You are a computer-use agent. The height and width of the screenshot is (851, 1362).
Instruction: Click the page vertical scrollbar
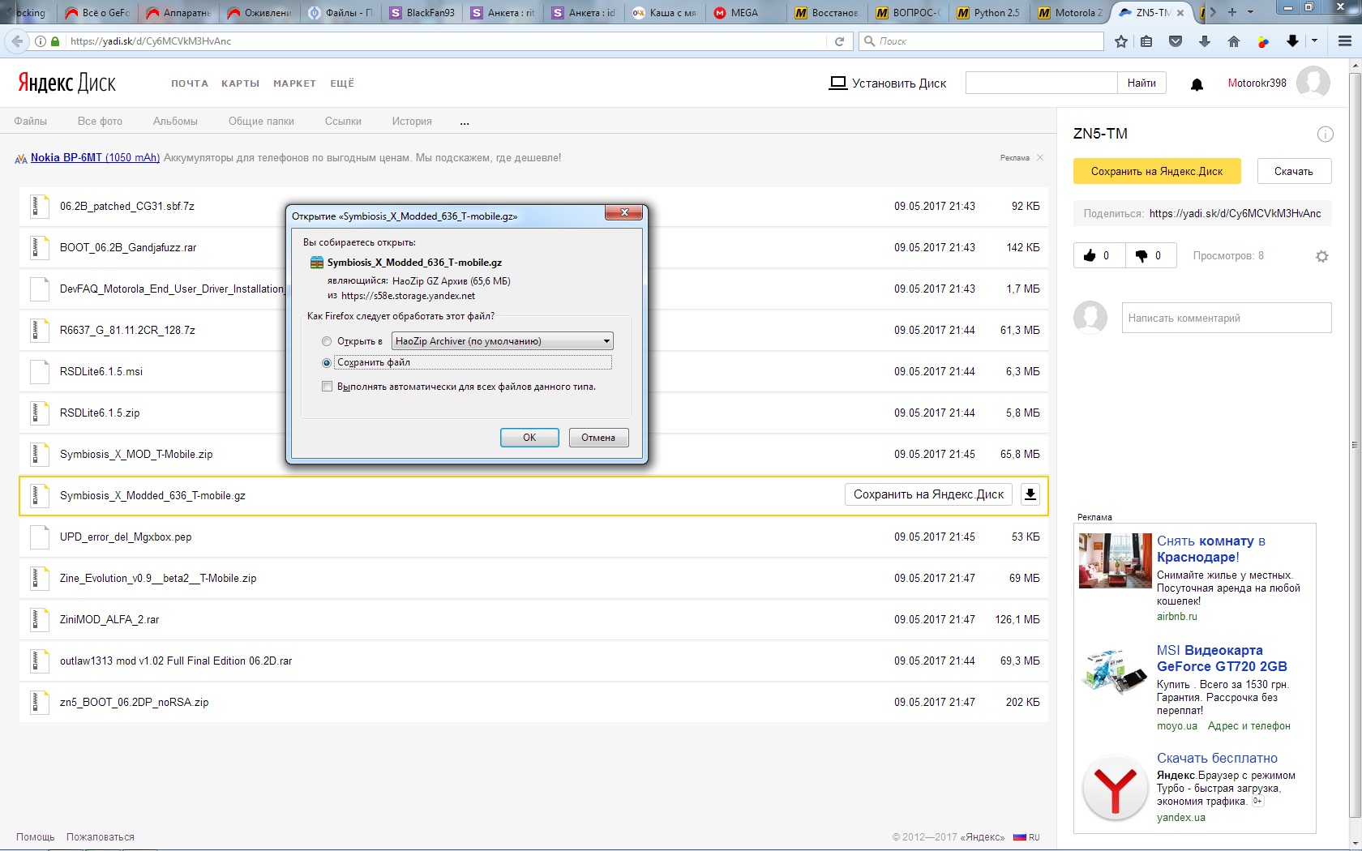[1355, 444]
